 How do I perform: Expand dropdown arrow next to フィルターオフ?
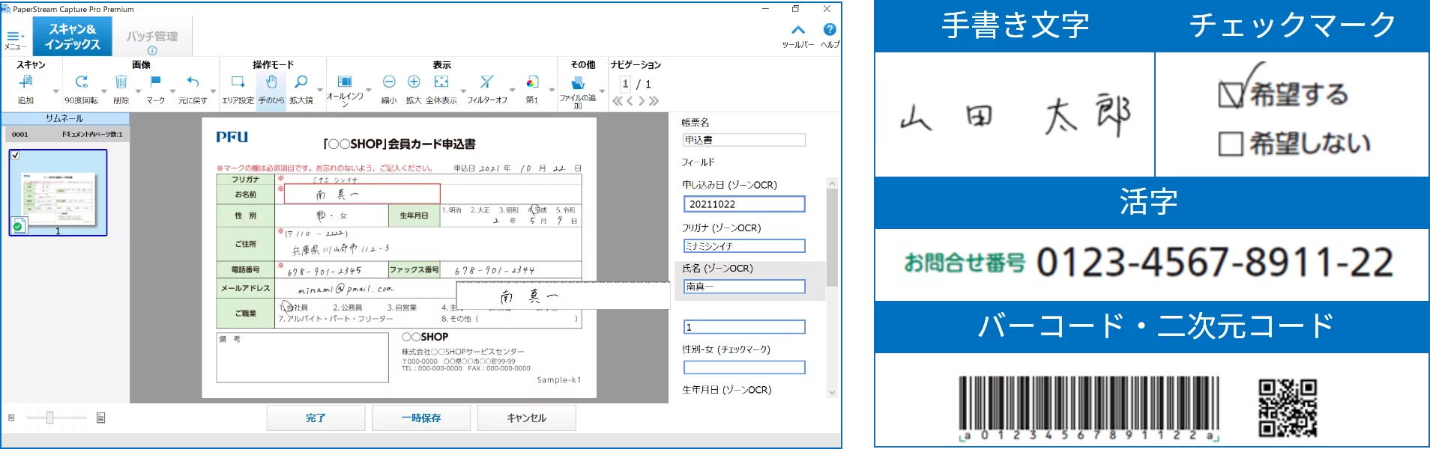pos(512,91)
